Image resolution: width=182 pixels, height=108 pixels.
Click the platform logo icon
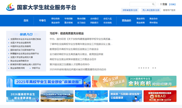(x=10, y=7)
